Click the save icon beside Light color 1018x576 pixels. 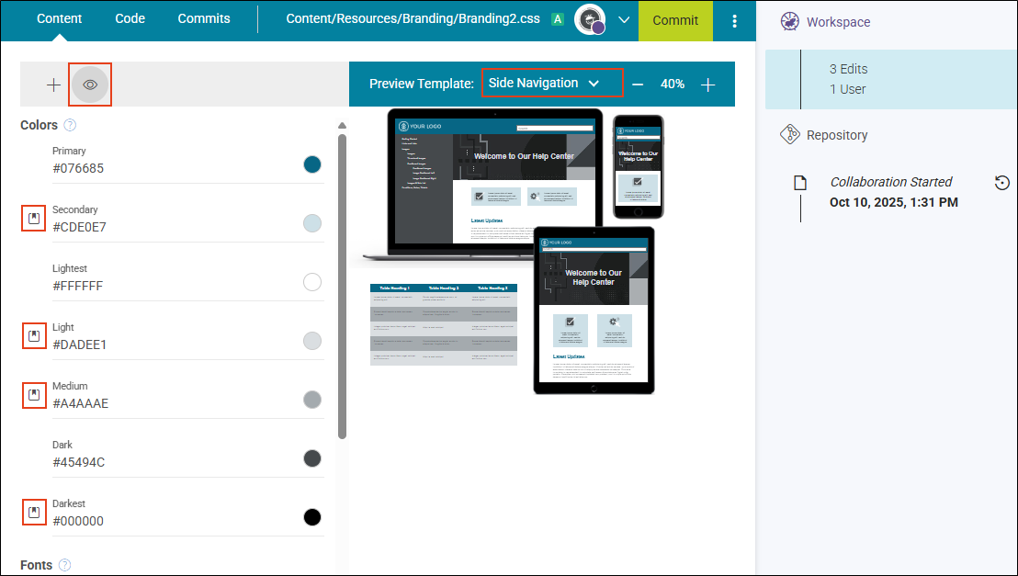point(34,336)
